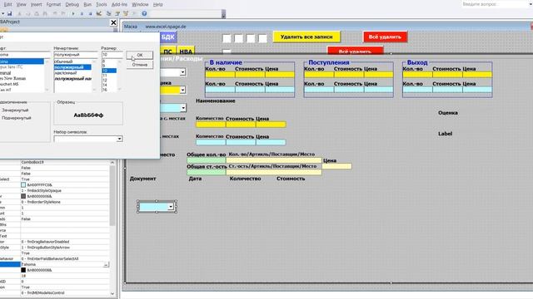Click the Reset (stop) toolbar icon
Screen dimensions: 533x299
[x=90, y=13]
